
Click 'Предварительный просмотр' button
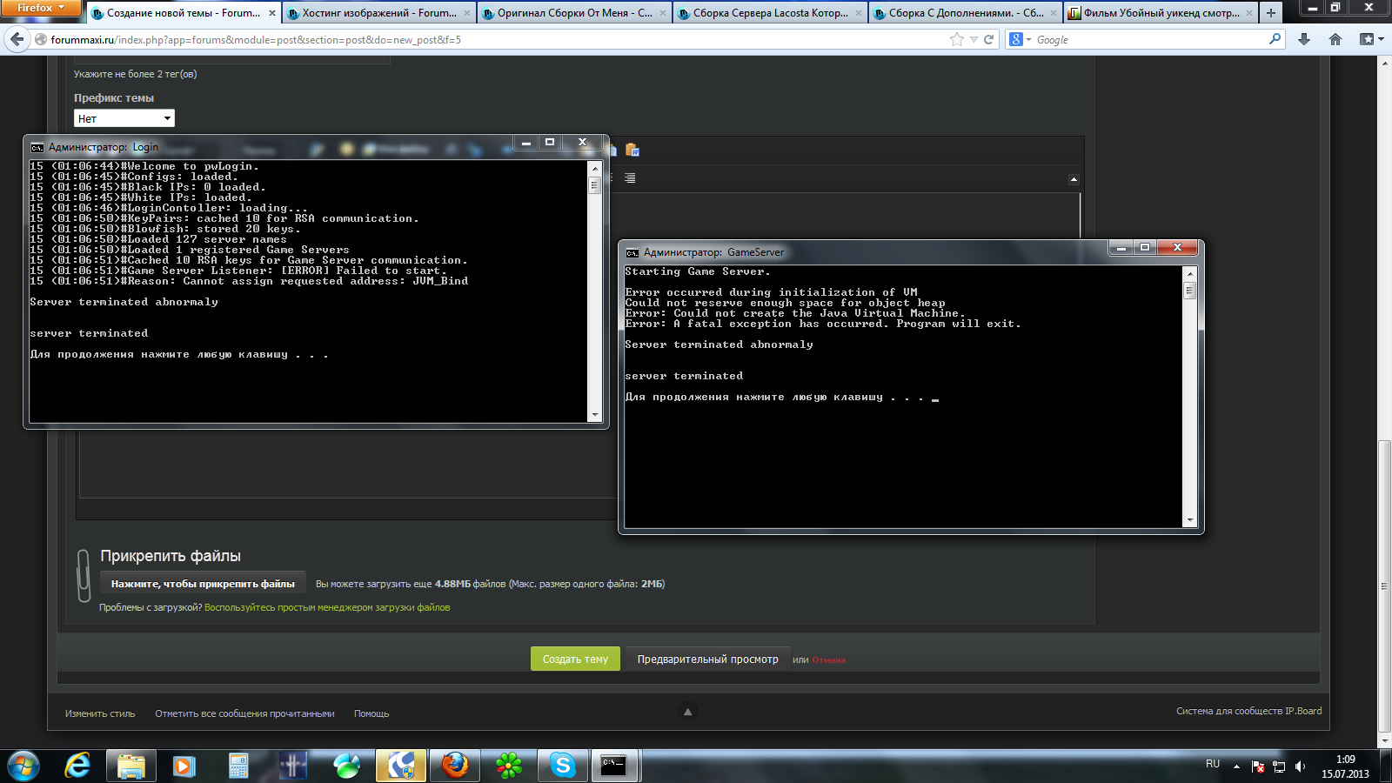[x=707, y=659]
